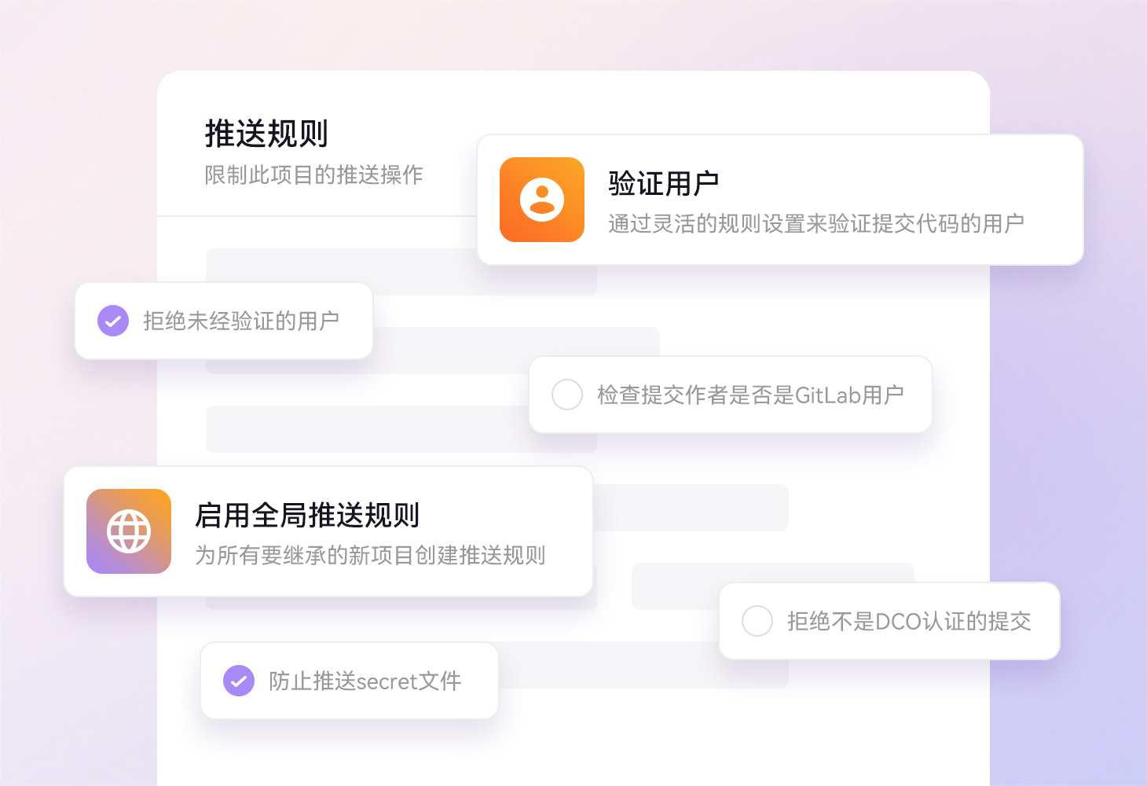This screenshot has width=1147, height=786.
Task: Select the 检查提交作者是否是GitLab用户 label
Action: pyautogui.click(x=750, y=395)
